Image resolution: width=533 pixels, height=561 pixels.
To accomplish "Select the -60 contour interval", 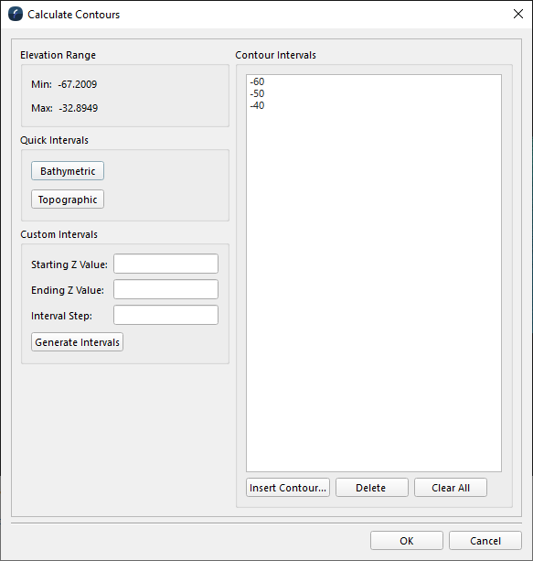I will tap(257, 81).
